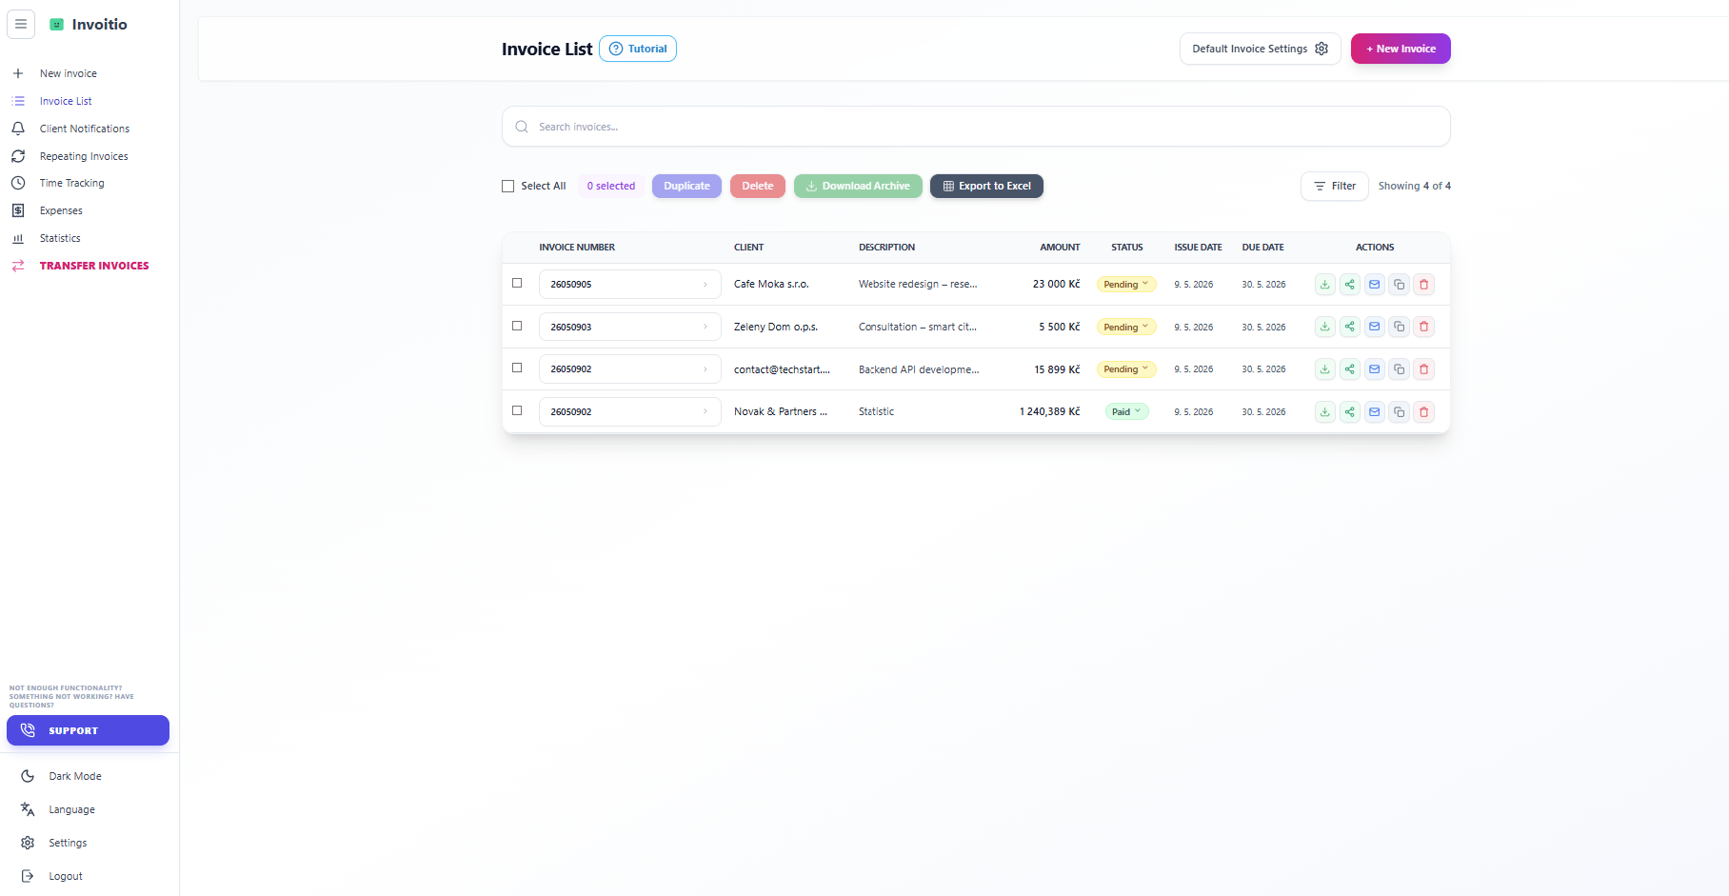Image resolution: width=1729 pixels, height=896 pixels.
Task: Open Time Tracking in sidebar
Action: [x=71, y=183]
